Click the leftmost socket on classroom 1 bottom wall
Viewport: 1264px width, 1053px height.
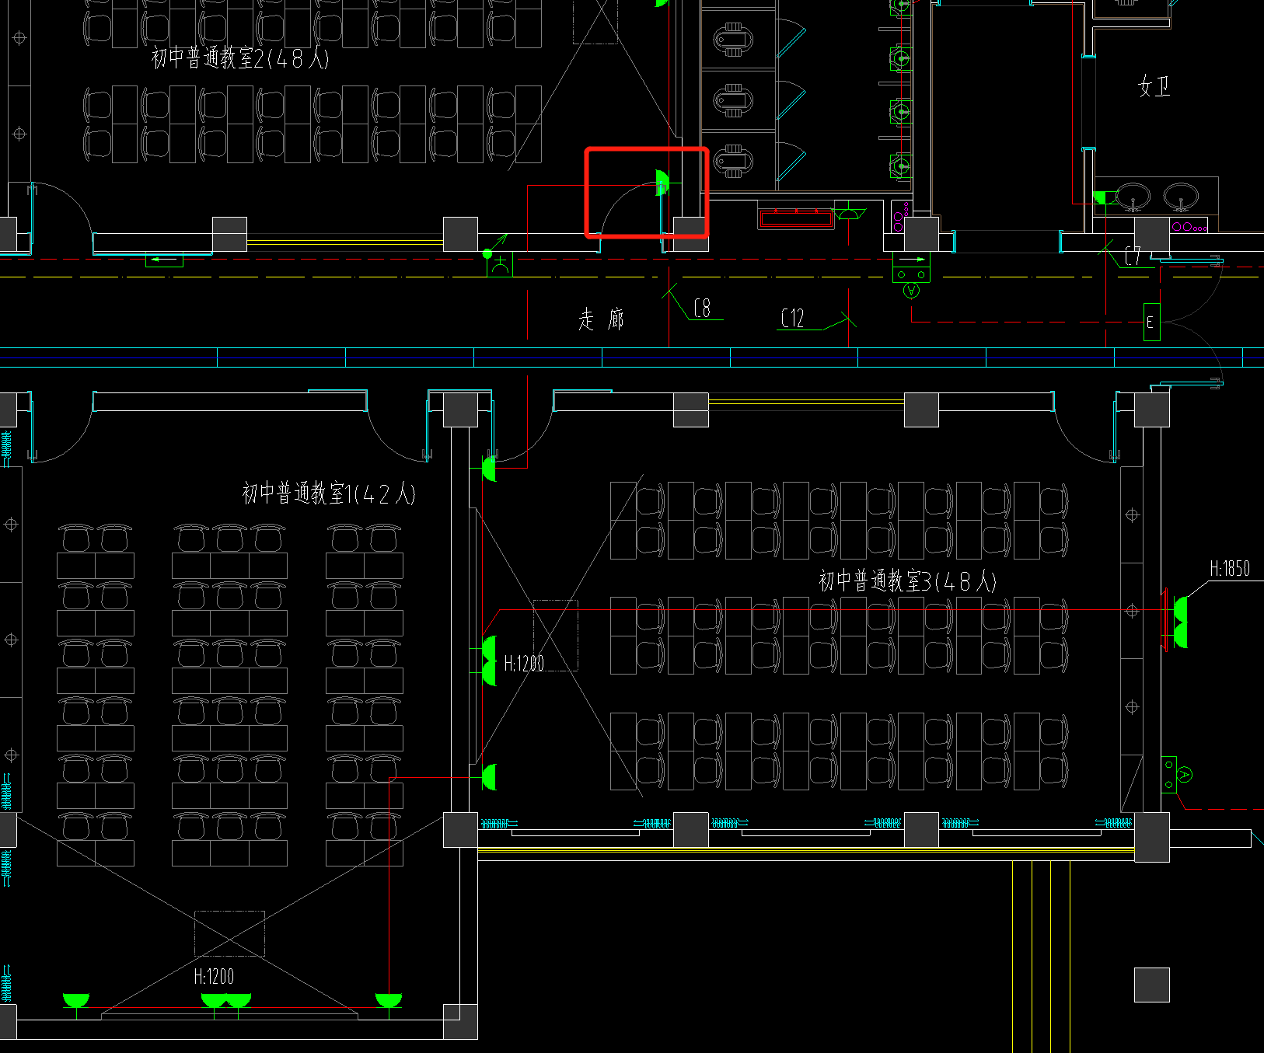click(x=75, y=1001)
